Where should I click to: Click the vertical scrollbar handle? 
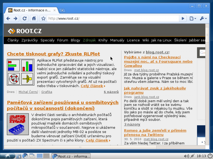(207, 35)
